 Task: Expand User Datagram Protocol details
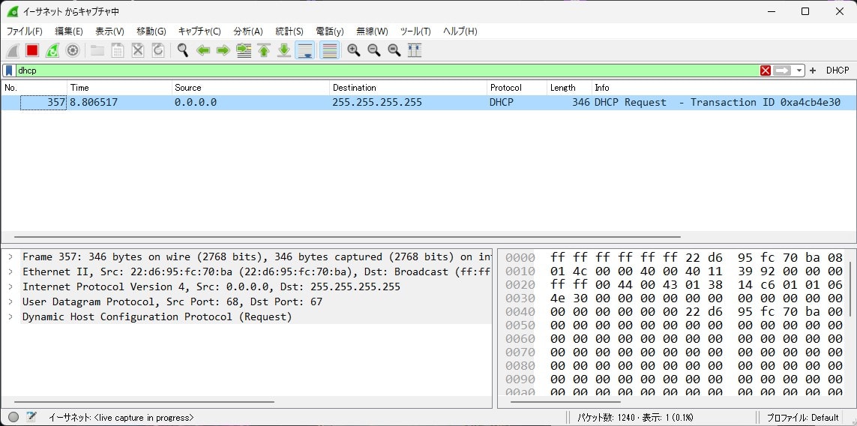coord(10,301)
